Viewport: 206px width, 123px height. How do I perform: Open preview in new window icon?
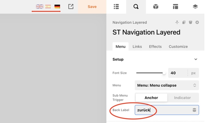tap(71, 7)
